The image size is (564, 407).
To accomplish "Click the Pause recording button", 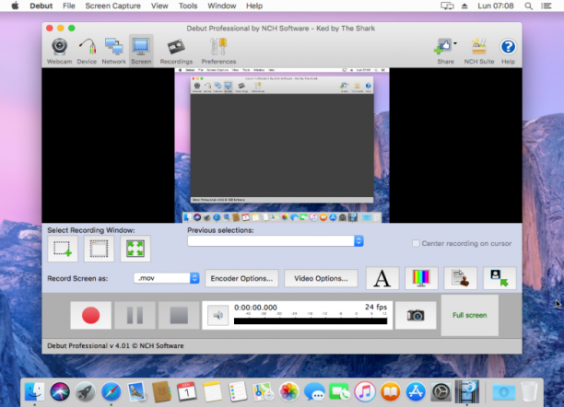I will (135, 315).
